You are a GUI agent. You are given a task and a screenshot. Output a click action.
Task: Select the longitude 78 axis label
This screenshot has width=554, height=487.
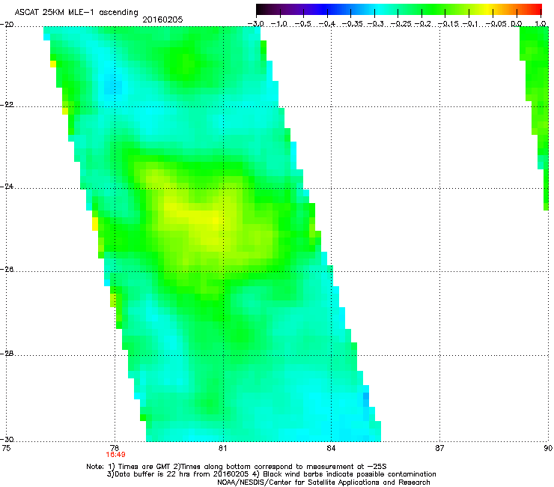pyautogui.click(x=115, y=448)
